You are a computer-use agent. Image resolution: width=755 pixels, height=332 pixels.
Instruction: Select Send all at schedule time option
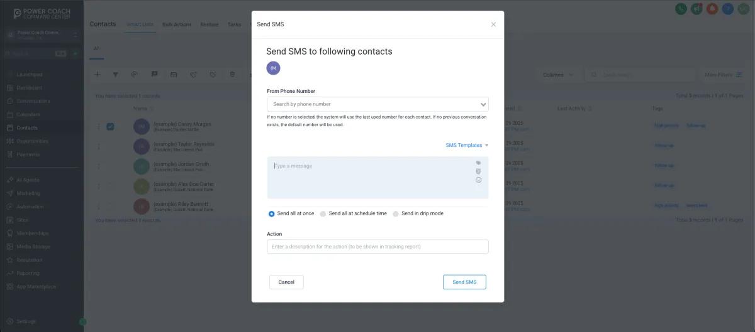tap(353, 213)
